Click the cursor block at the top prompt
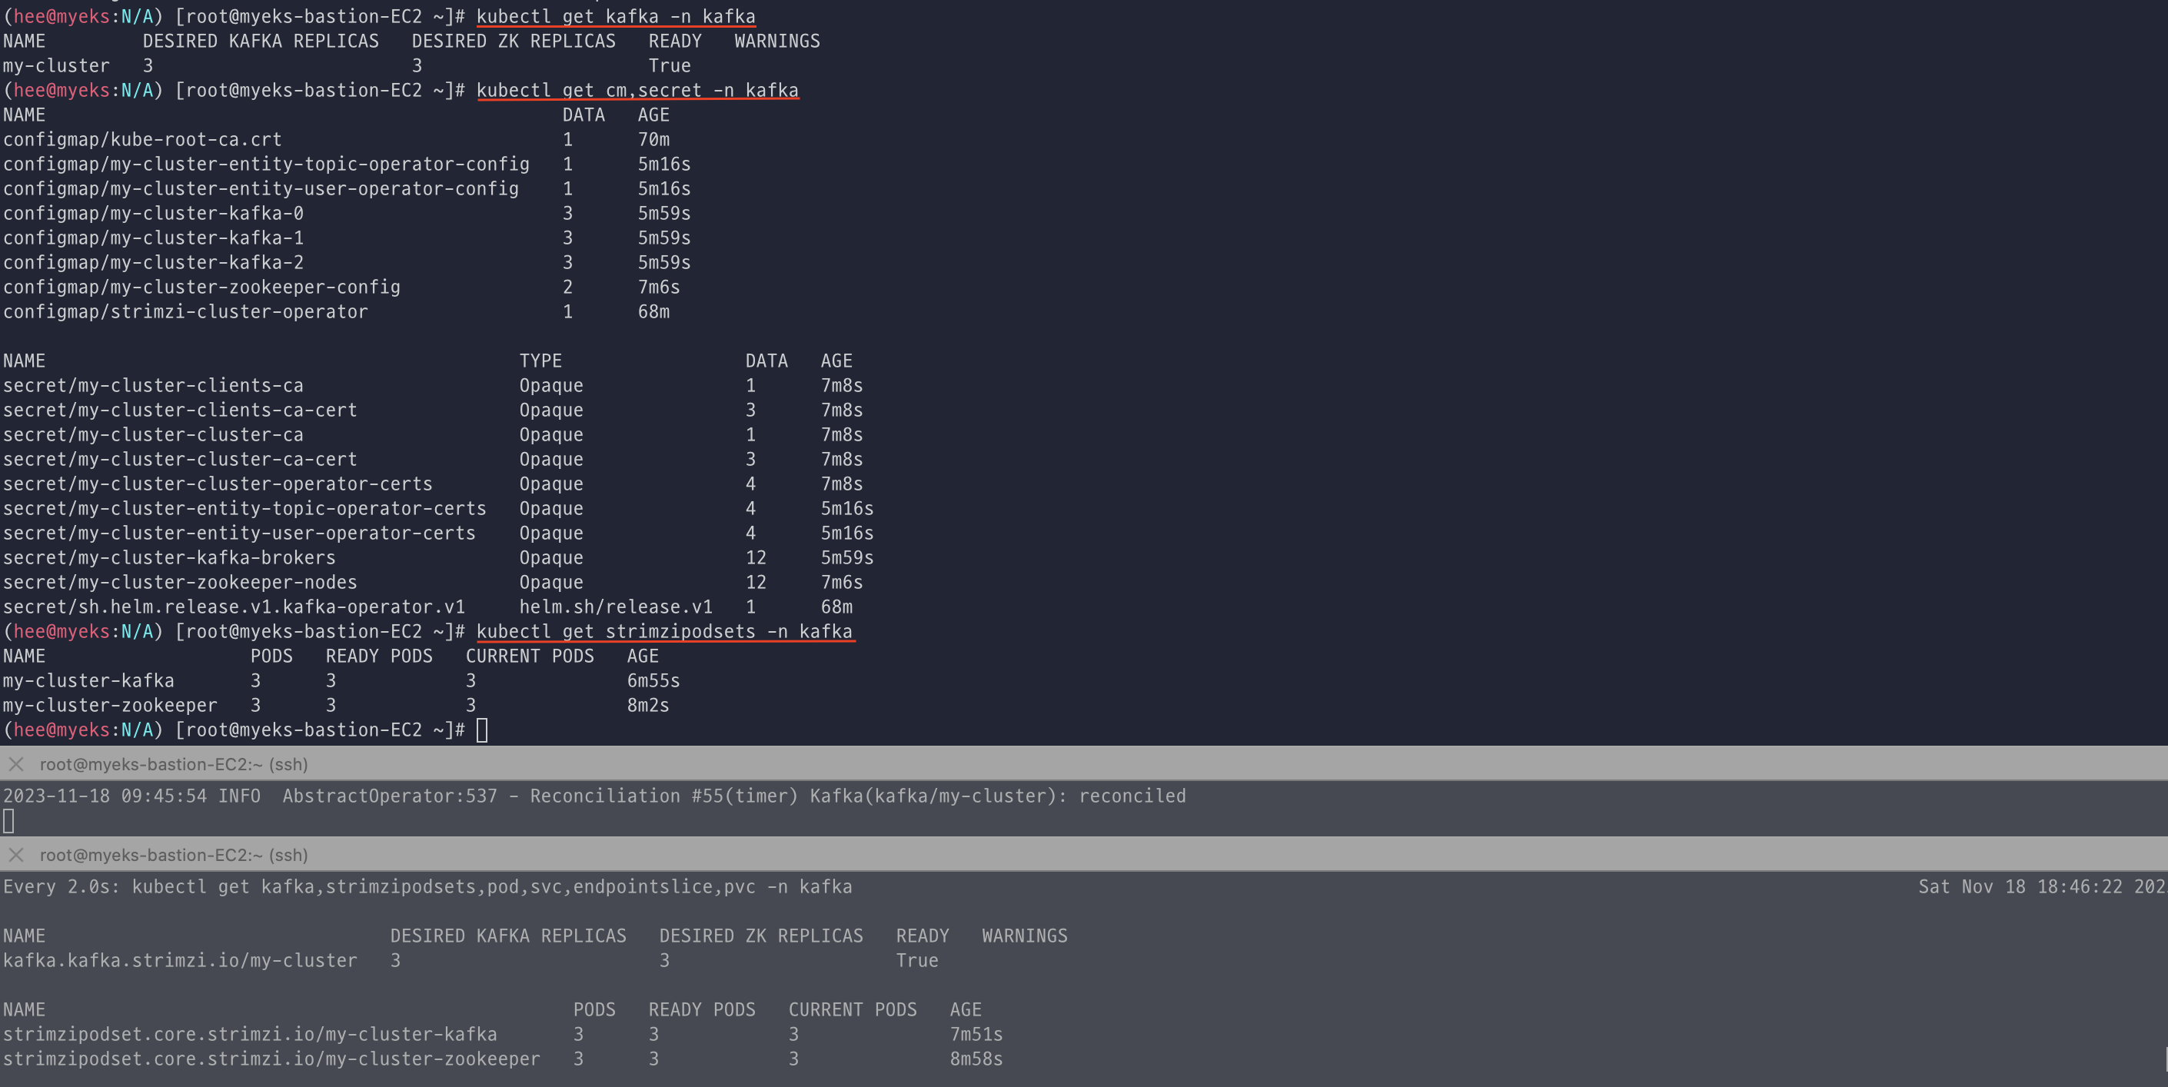This screenshot has height=1087, width=2168. pyautogui.click(x=482, y=730)
